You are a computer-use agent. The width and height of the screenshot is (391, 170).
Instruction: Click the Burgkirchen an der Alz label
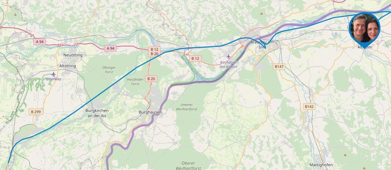pyautogui.click(x=97, y=113)
